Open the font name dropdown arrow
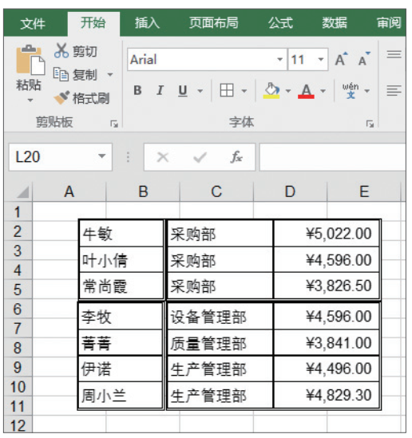Viewport: 412px width, 438px height. (x=279, y=59)
